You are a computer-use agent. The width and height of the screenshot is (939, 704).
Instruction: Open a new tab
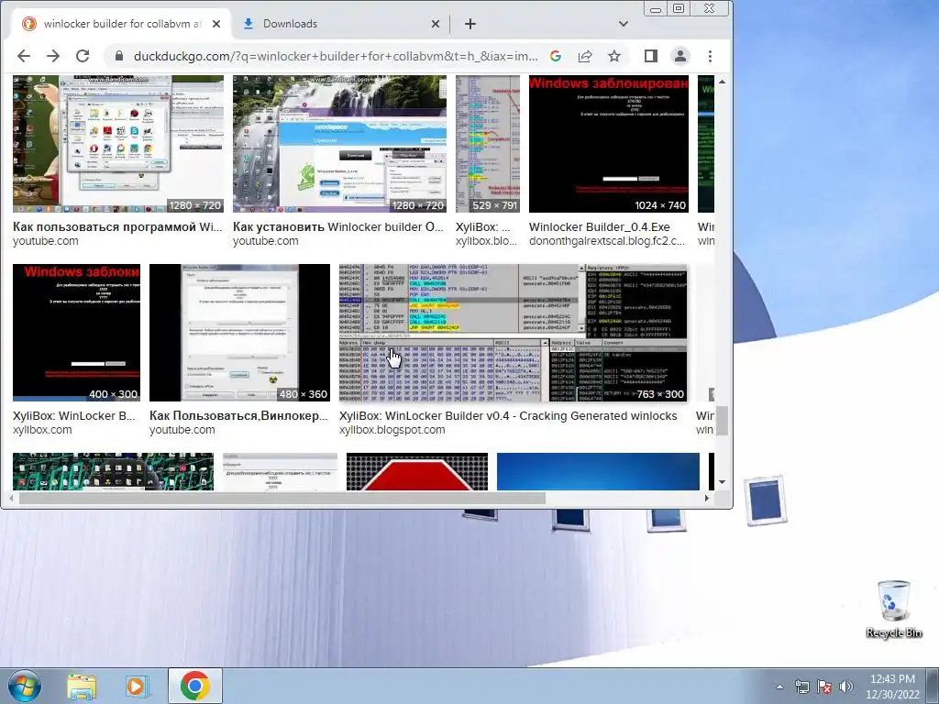point(470,24)
